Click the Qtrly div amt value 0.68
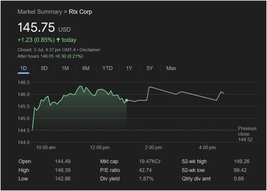This screenshot has width=267, height=191. [239, 179]
